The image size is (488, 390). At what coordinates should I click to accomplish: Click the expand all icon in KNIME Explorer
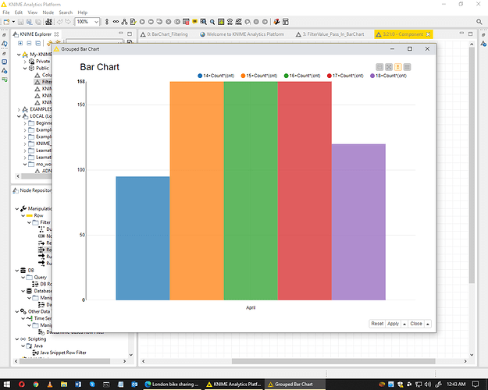click(x=20, y=43)
